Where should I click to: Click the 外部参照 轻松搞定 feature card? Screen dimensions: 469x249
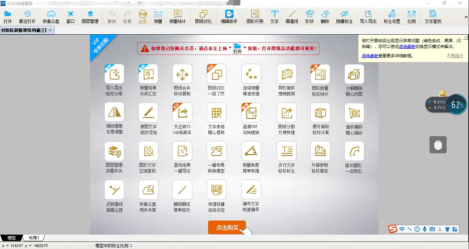coord(320,157)
